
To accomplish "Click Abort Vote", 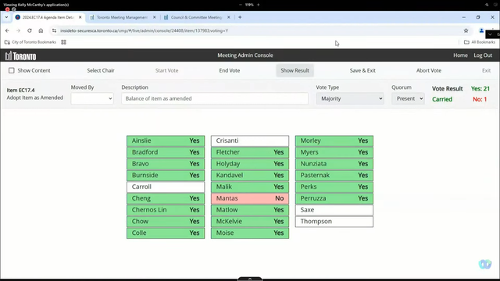I will tap(429, 70).
